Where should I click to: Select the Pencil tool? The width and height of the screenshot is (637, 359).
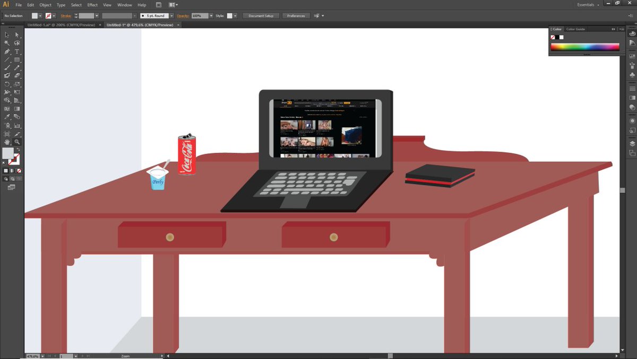pos(17,68)
